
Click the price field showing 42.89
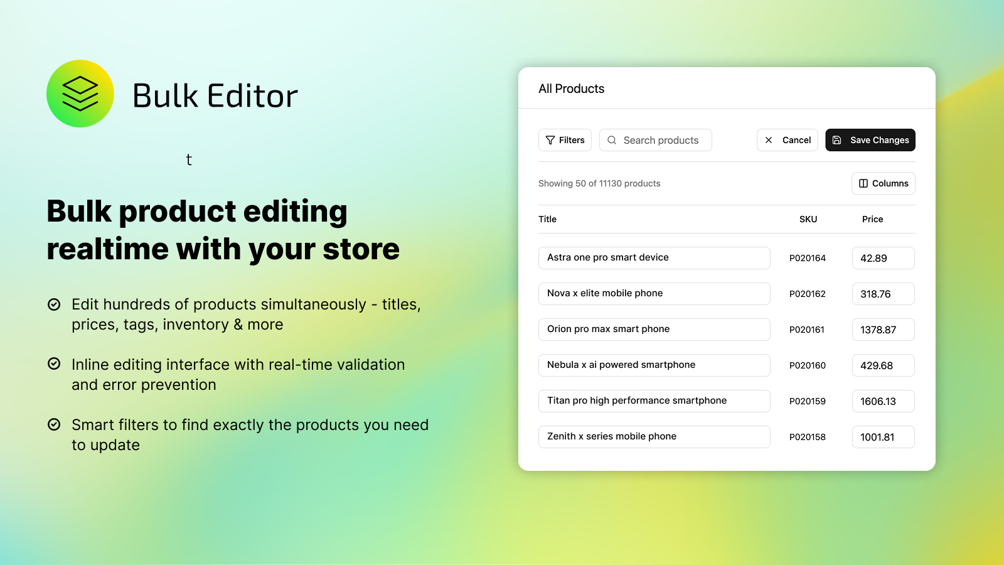tap(884, 258)
